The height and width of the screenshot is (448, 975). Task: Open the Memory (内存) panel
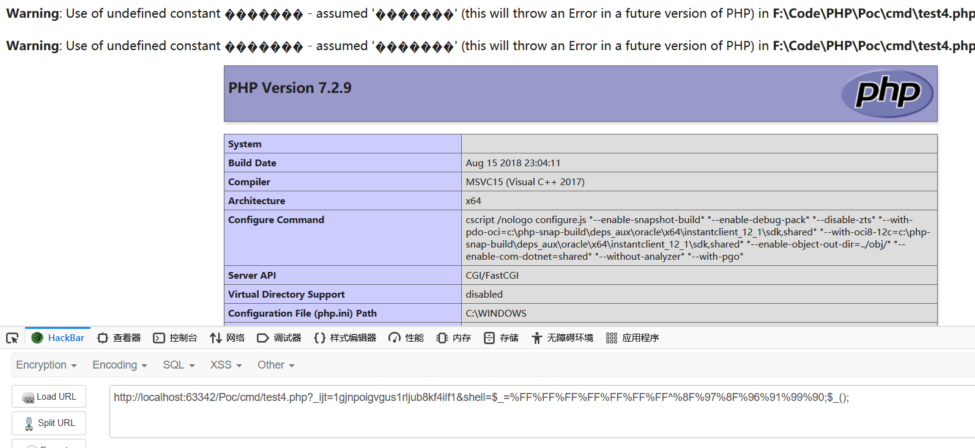[453, 338]
